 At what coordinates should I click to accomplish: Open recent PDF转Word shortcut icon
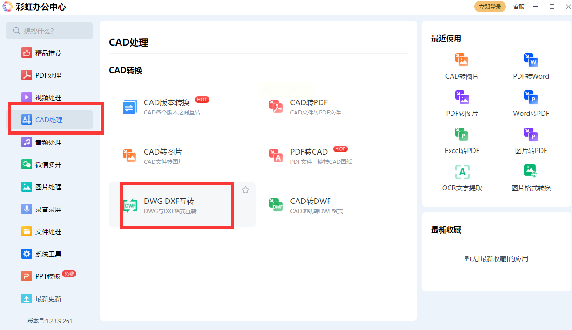[x=531, y=60]
